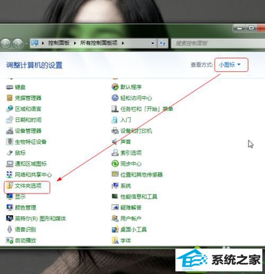
Task: Click the Region and Language (区域和语言) globe icon
Action: pos(10,109)
